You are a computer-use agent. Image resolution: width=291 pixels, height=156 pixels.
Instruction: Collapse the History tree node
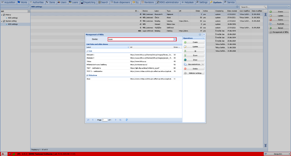[1, 15]
